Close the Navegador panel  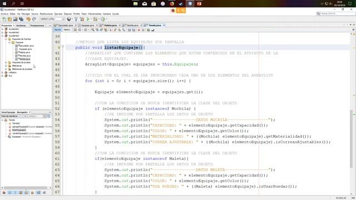tap(29, 112)
